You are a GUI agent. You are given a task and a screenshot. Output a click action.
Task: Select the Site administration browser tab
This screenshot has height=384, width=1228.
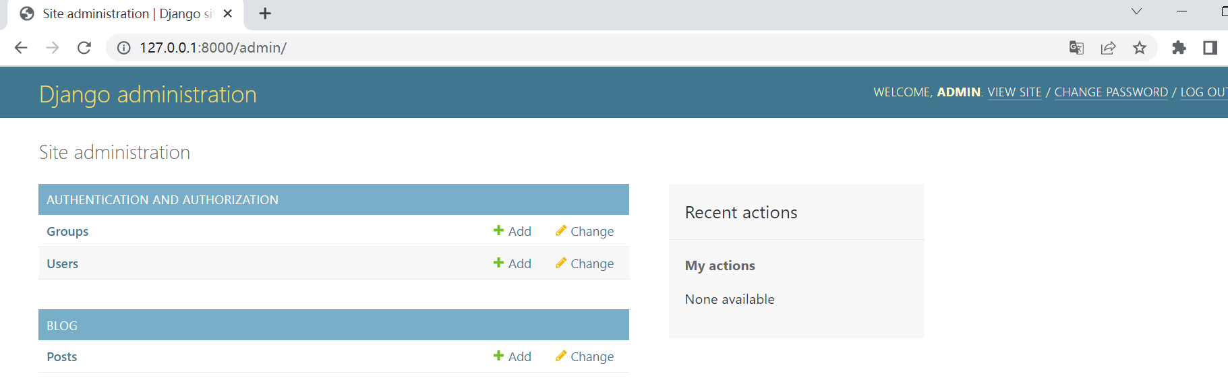pyautogui.click(x=125, y=14)
